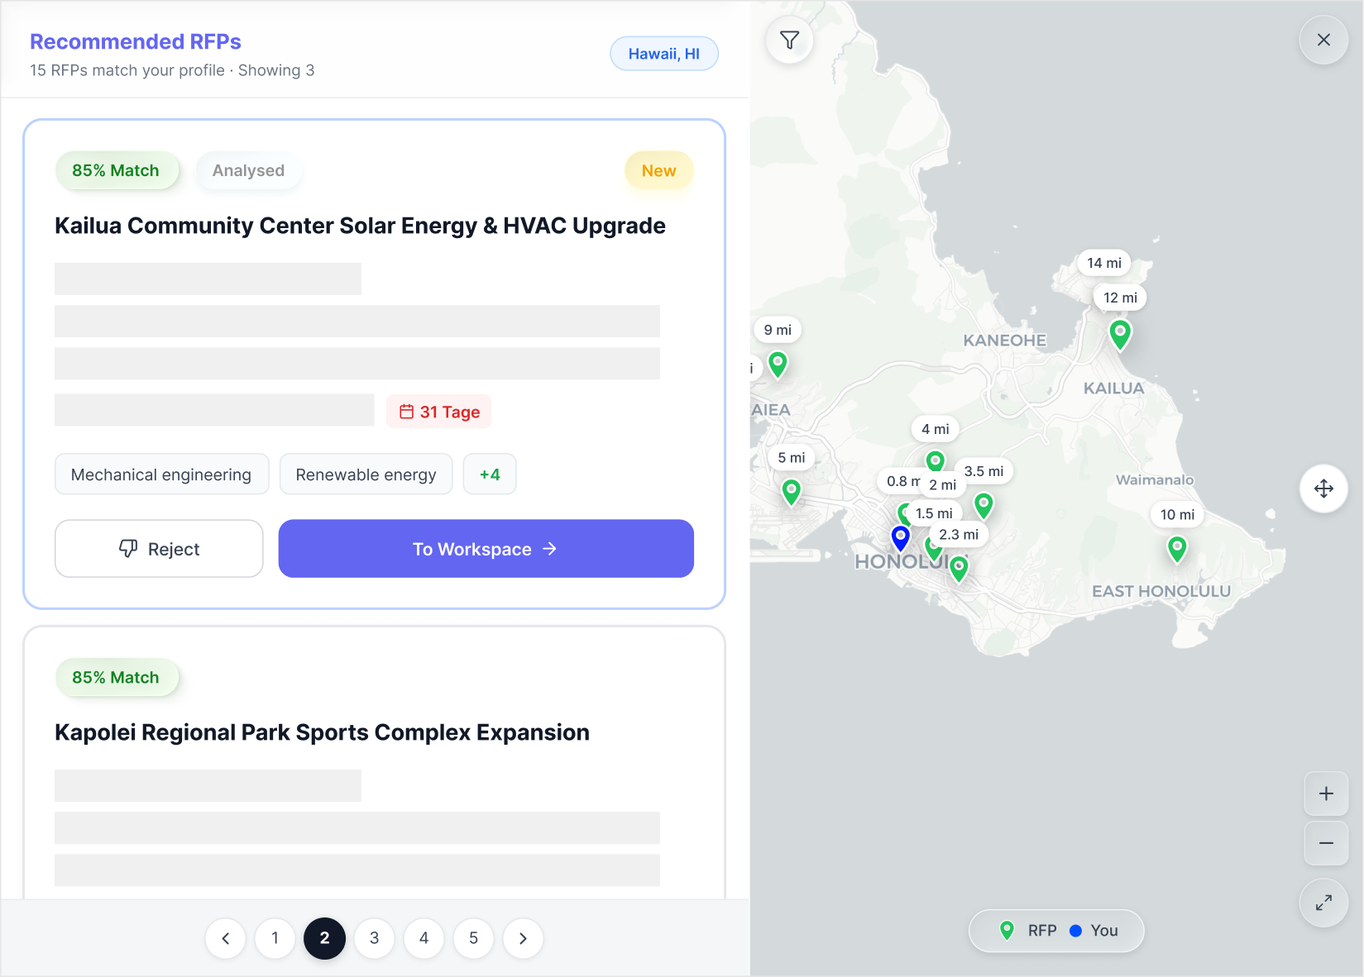Select the green RFP pin near 14 mi
1364x977 pixels.
pos(1121,334)
